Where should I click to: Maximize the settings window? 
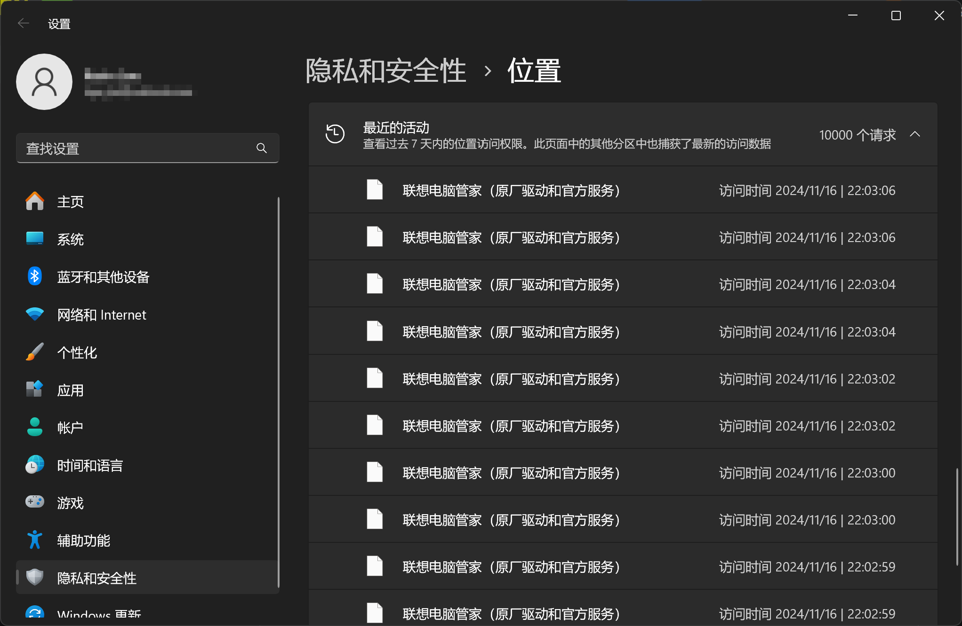pos(896,16)
